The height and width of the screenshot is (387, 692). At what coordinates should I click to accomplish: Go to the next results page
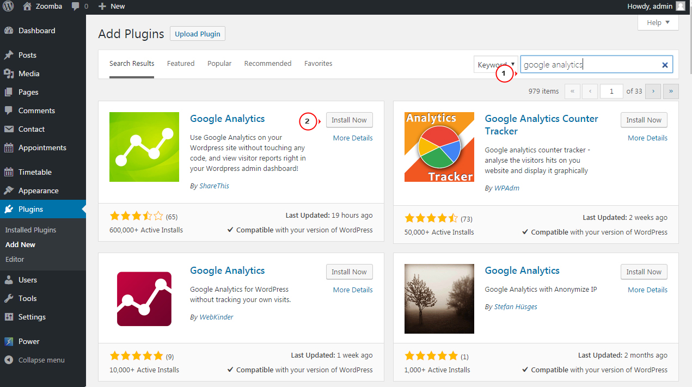pos(653,91)
